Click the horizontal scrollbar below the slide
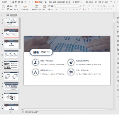 coord(64,109)
